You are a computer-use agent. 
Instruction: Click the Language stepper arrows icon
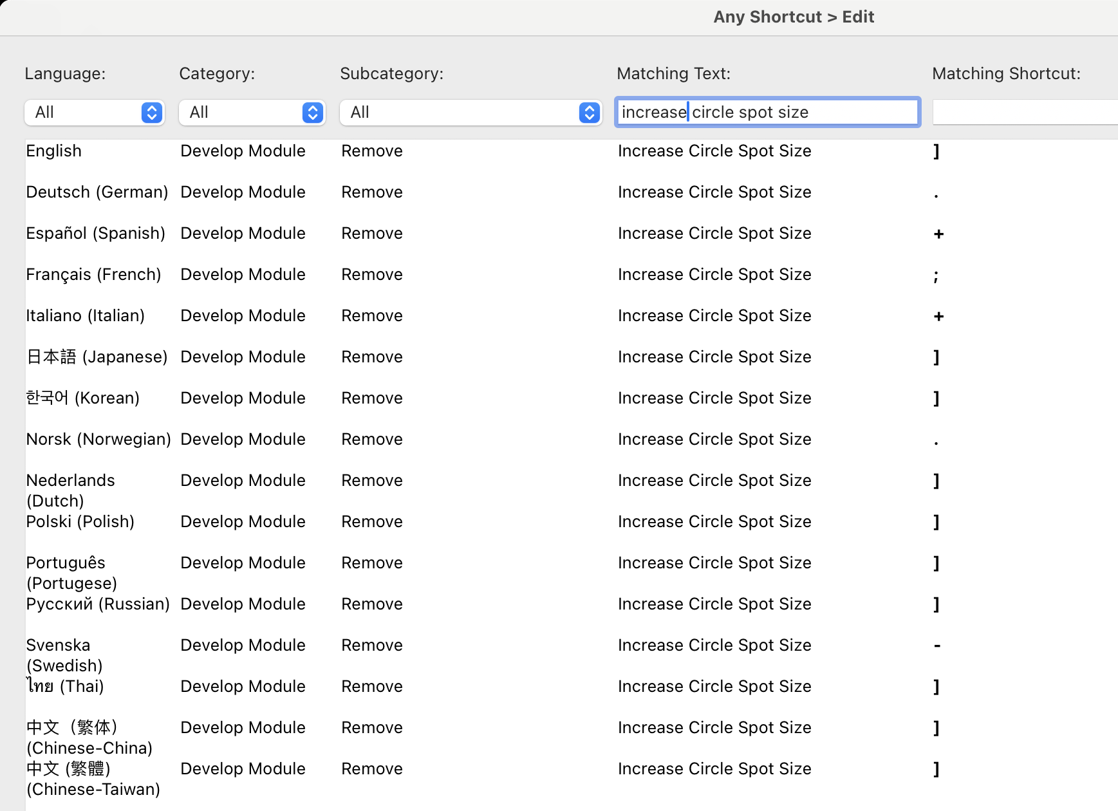click(x=152, y=112)
